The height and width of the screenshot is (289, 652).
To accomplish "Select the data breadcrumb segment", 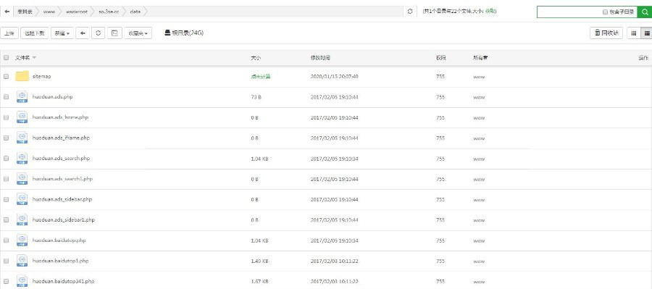I will (x=135, y=12).
